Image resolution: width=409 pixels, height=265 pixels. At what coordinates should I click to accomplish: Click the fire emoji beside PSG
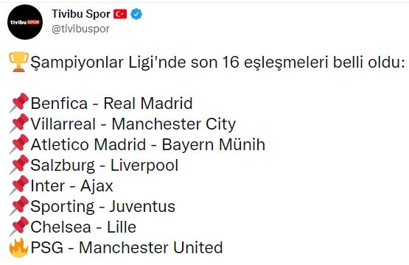[x=18, y=247]
